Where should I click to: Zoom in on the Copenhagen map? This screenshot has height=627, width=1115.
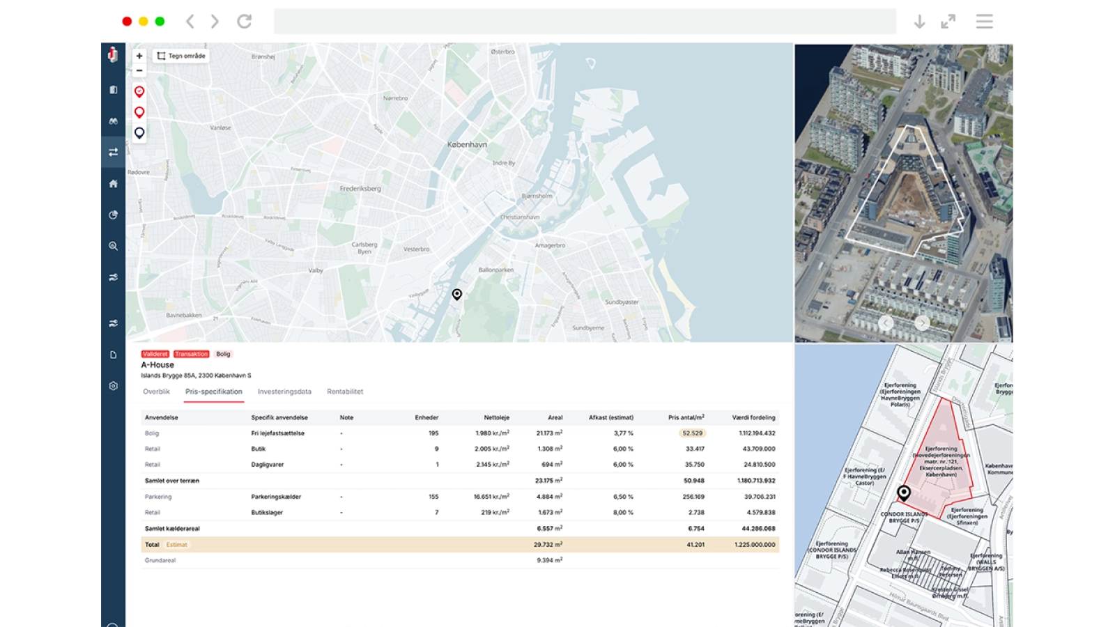click(139, 56)
